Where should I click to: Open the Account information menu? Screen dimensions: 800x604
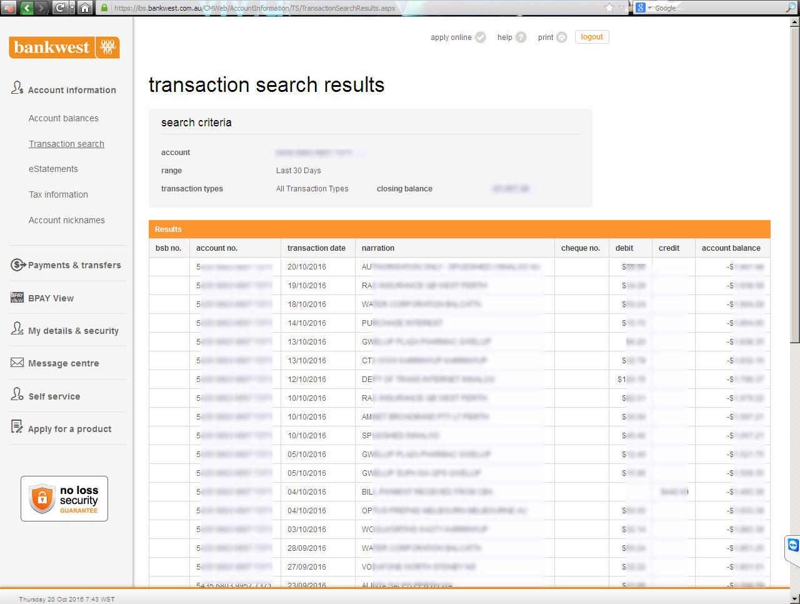(x=72, y=90)
